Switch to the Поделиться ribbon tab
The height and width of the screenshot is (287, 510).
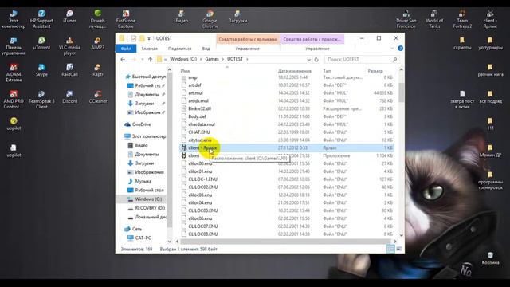[x=179, y=49]
